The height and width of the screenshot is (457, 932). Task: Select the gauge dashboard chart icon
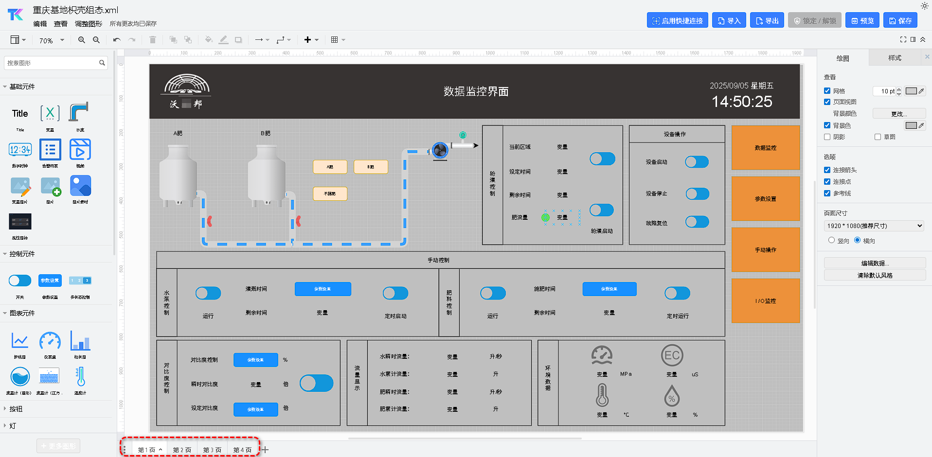pyautogui.click(x=50, y=341)
